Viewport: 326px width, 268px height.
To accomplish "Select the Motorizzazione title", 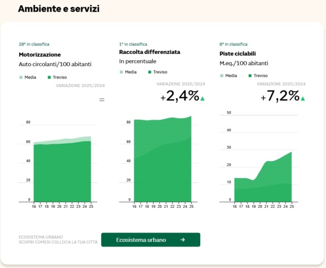I will pos(40,55).
